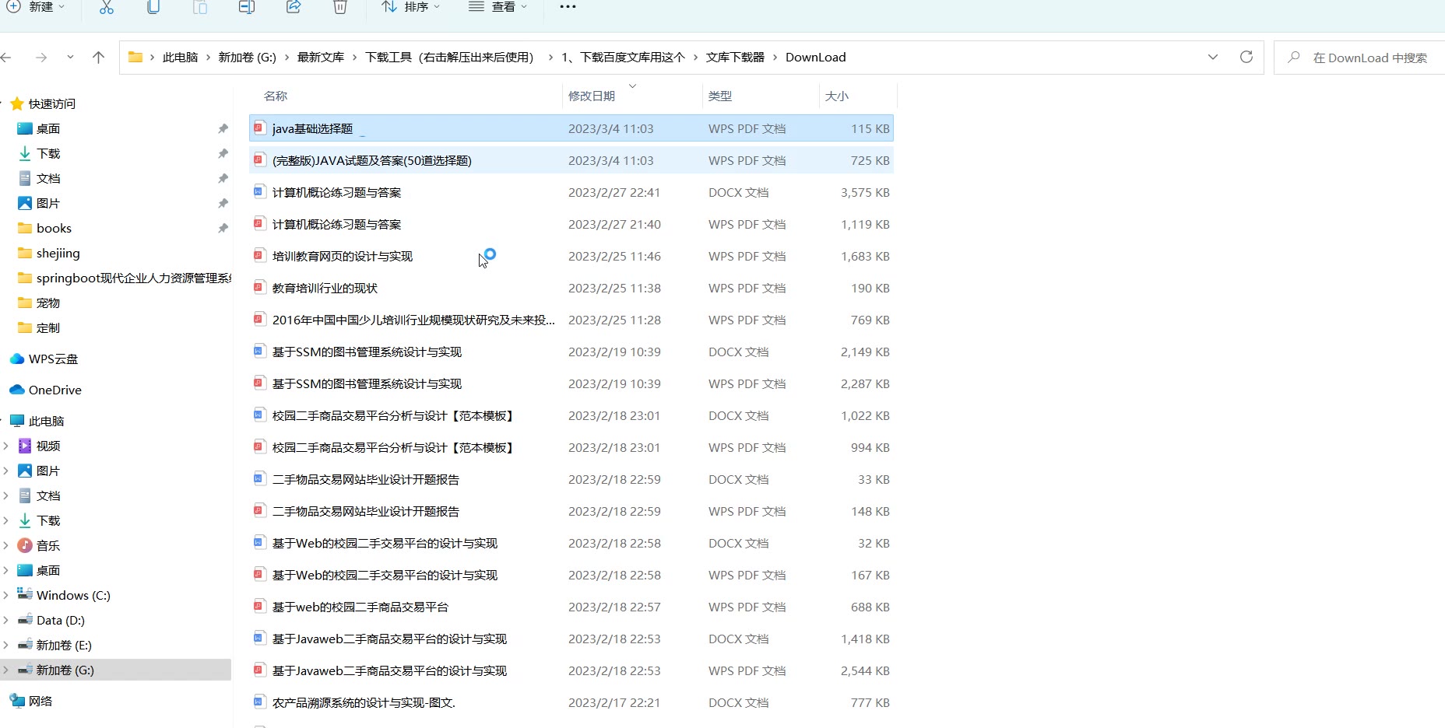Open the three-dot See more menu

tap(568, 7)
